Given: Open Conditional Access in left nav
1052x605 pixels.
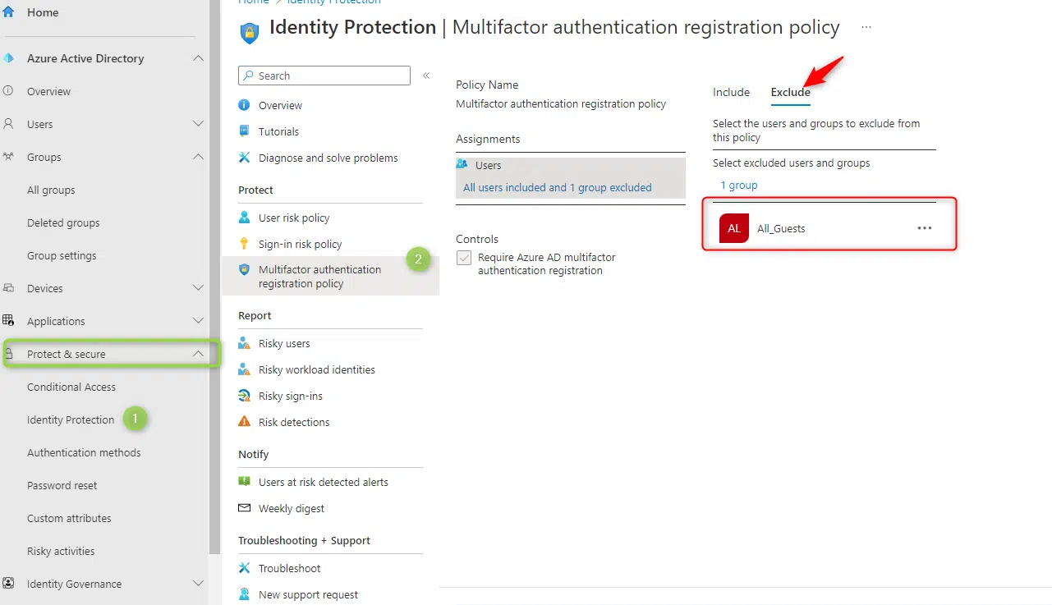Looking at the screenshot, I should (x=71, y=387).
